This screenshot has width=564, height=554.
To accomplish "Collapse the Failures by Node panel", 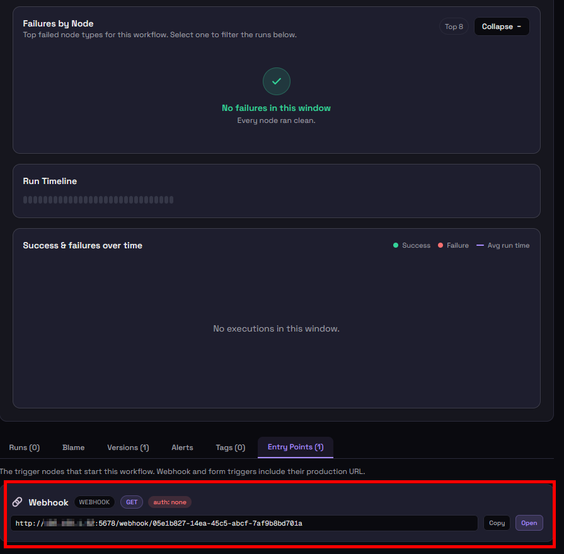I will click(502, 26).
